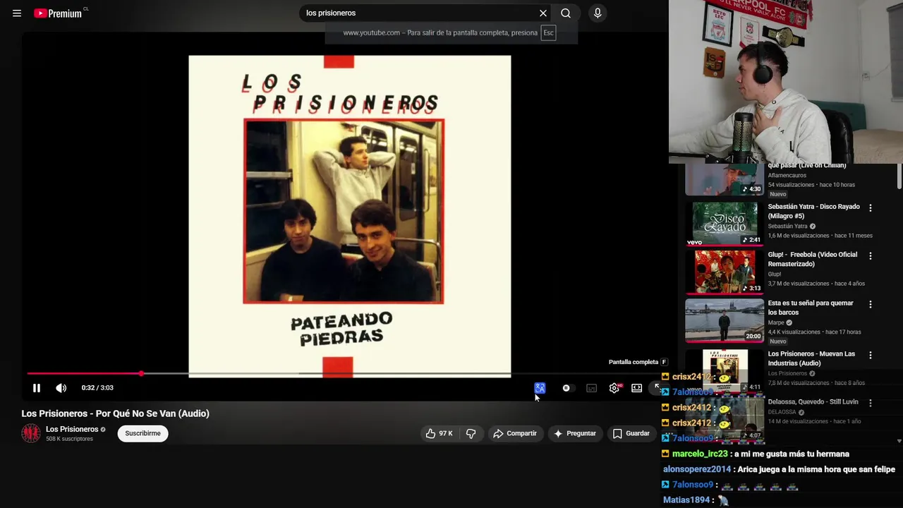Image resolution: width=903 pixels, height=508 pixels.
Task: Exit fullscreen with arrows icon
Action: click(x=657, y=387)
